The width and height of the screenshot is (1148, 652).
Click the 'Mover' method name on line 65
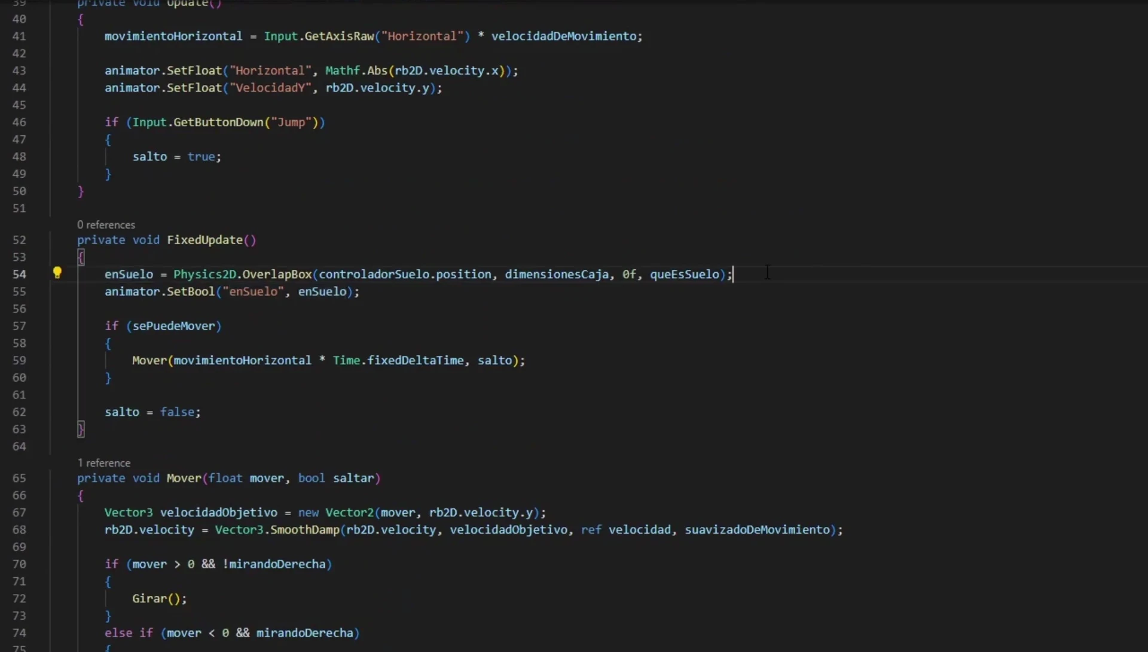click(184, 478)
